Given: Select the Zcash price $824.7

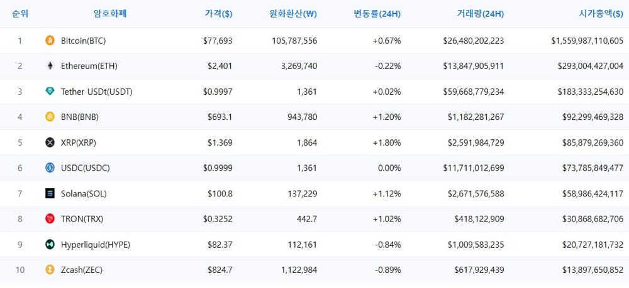Looking at the screenshot, I should coord(220,270).
